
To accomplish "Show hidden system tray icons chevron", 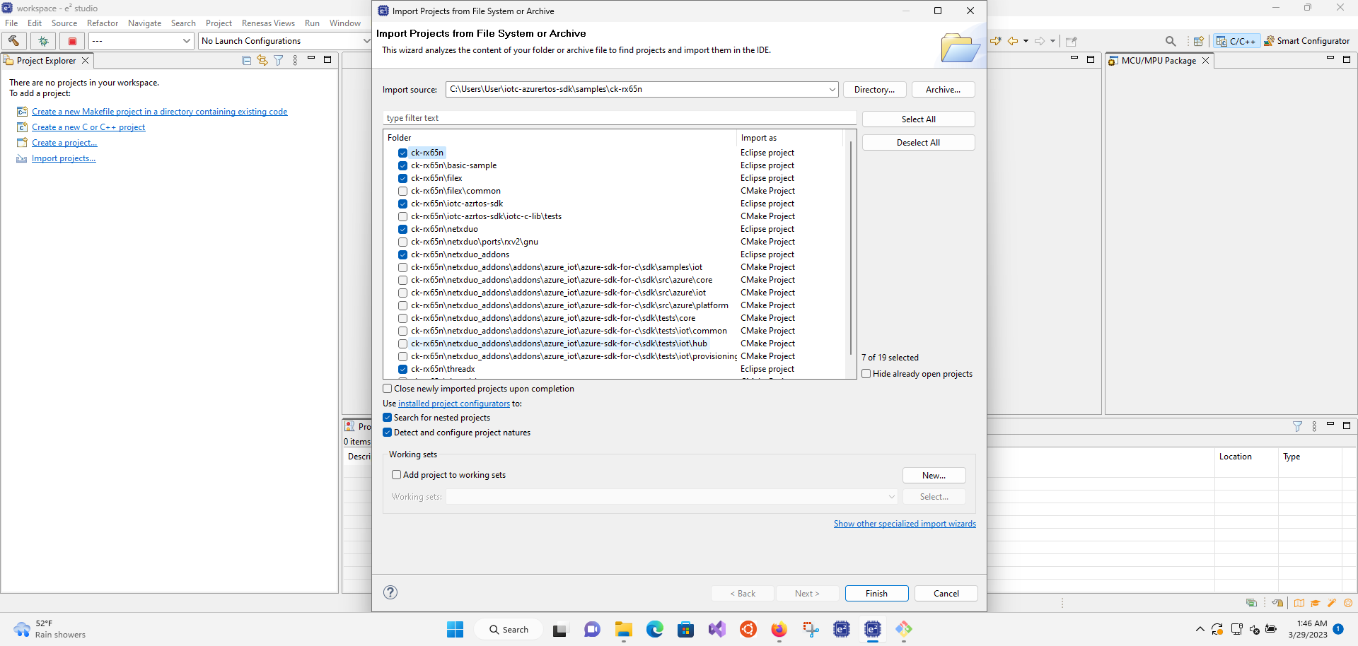I will click(1200, 629).
